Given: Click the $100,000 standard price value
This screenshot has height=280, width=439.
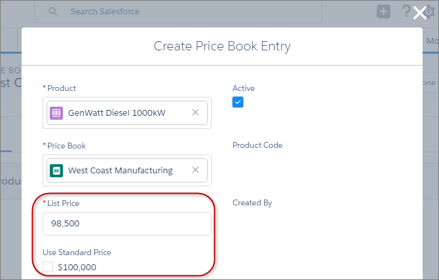Looking at the screenshot, I should tap(77, 268).
